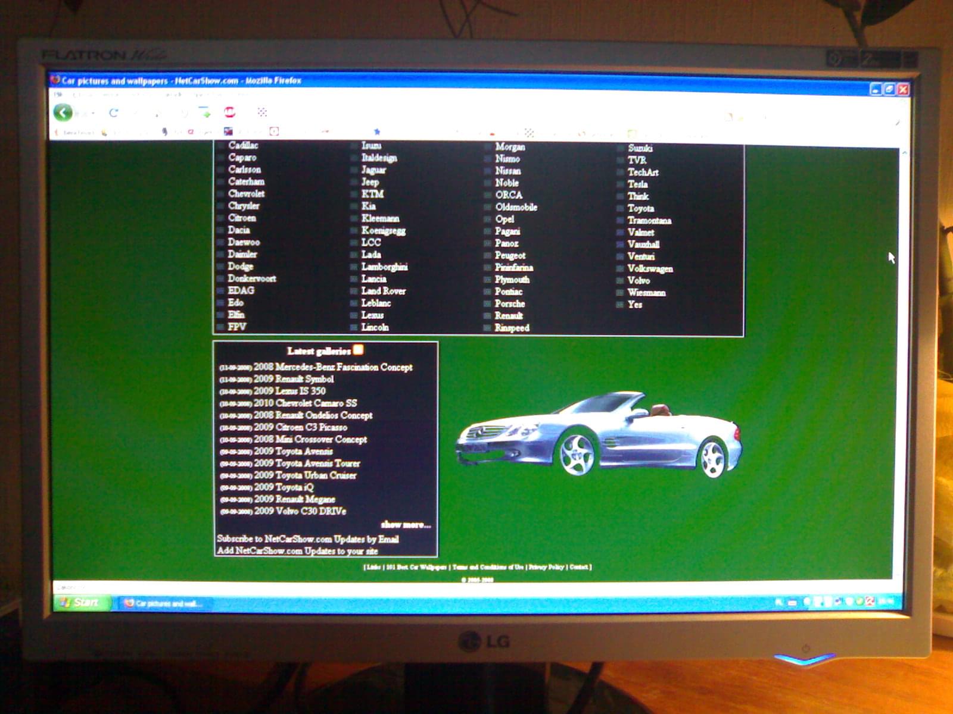Screen dimensions: 953x714
Task: Click Subscribe to NetCarShow.com Updates by Email
Action: (x=308, y=539)
